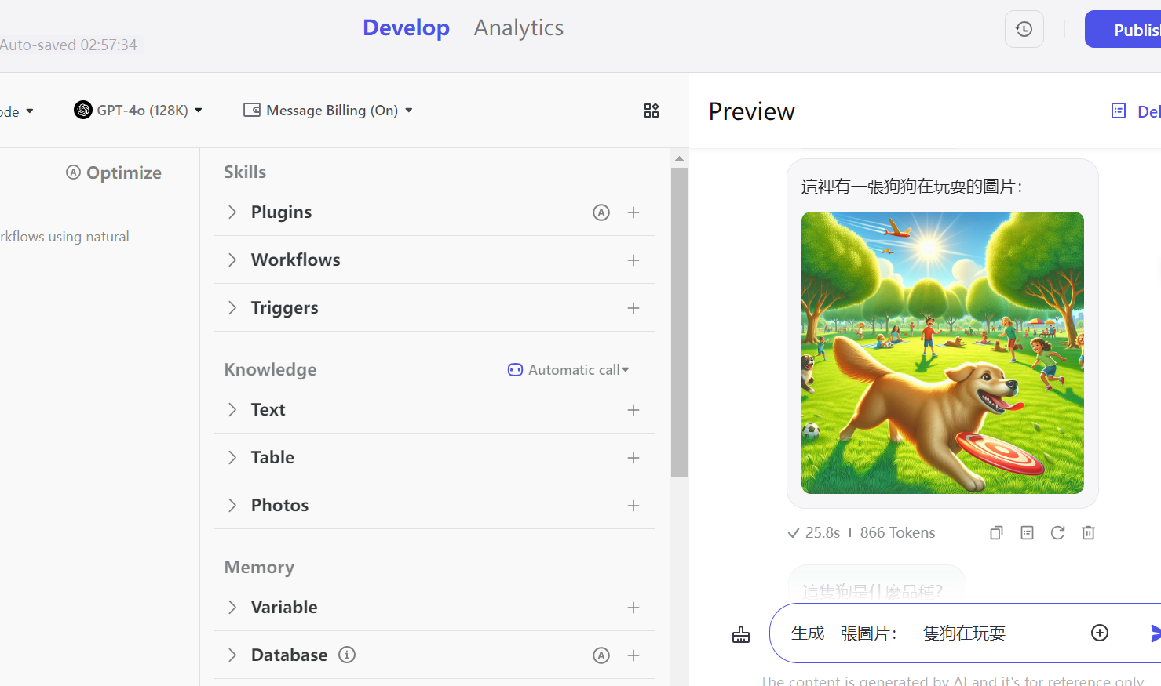Expand the Triggers section

[232, 307]
